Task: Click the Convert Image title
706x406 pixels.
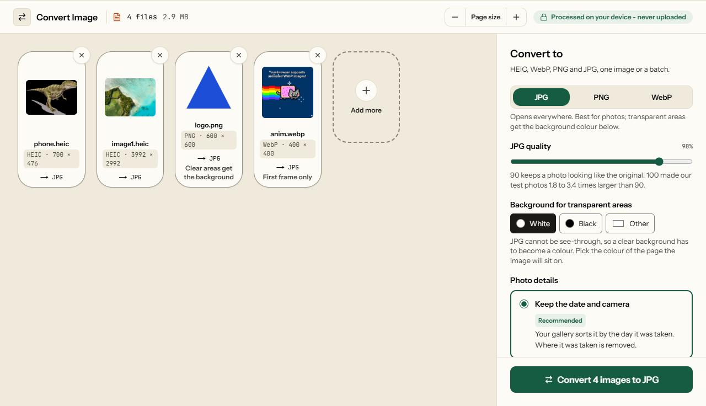Action: coord(67,17)
